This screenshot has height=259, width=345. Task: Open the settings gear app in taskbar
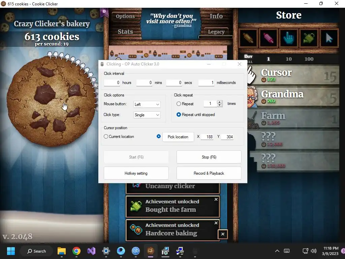[106, 251]
